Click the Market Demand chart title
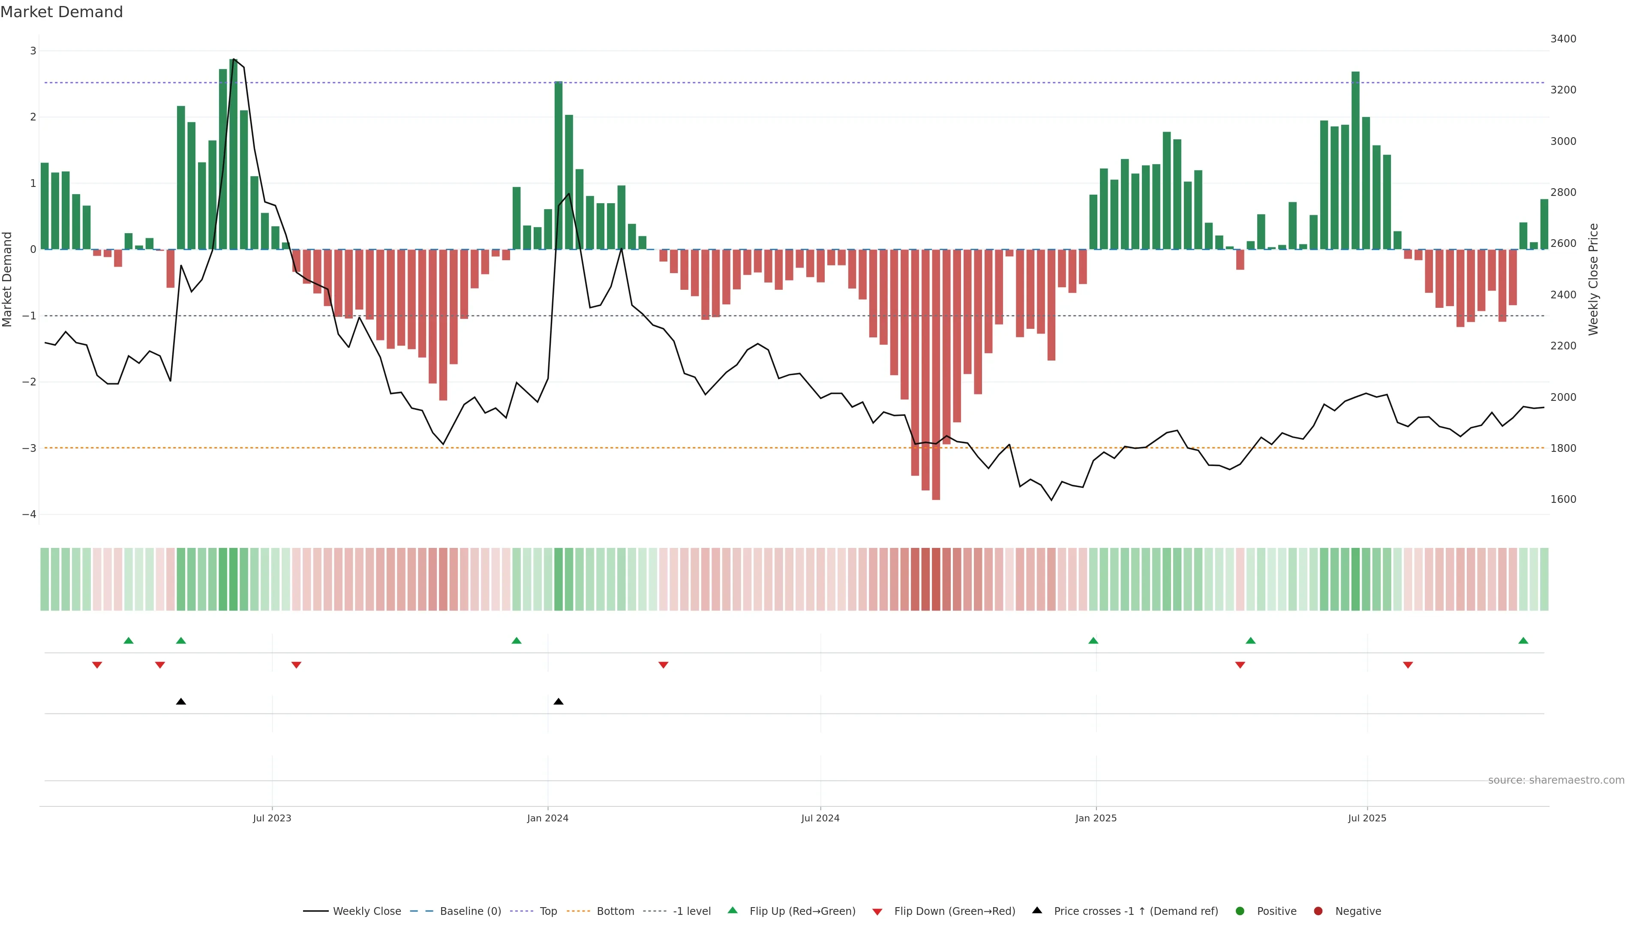This screenshot has height=926, width=1646. tap(61, 12)
